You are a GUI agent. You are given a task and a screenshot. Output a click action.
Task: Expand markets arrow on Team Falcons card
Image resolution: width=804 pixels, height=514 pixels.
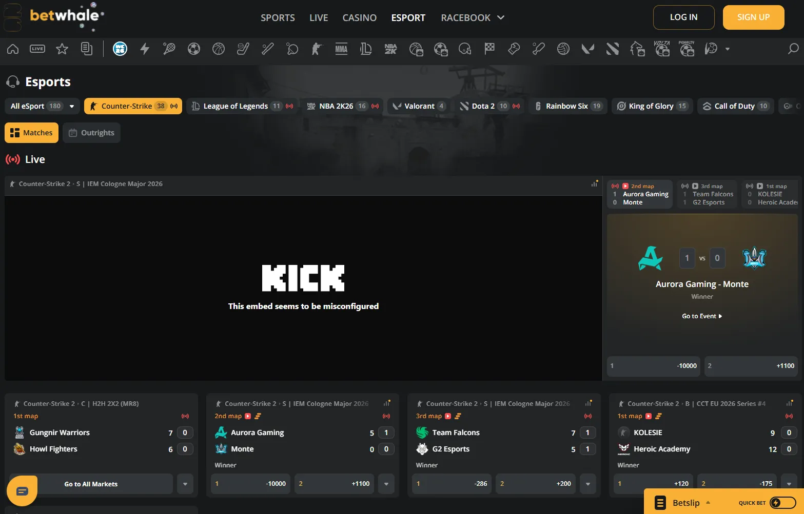588,484
